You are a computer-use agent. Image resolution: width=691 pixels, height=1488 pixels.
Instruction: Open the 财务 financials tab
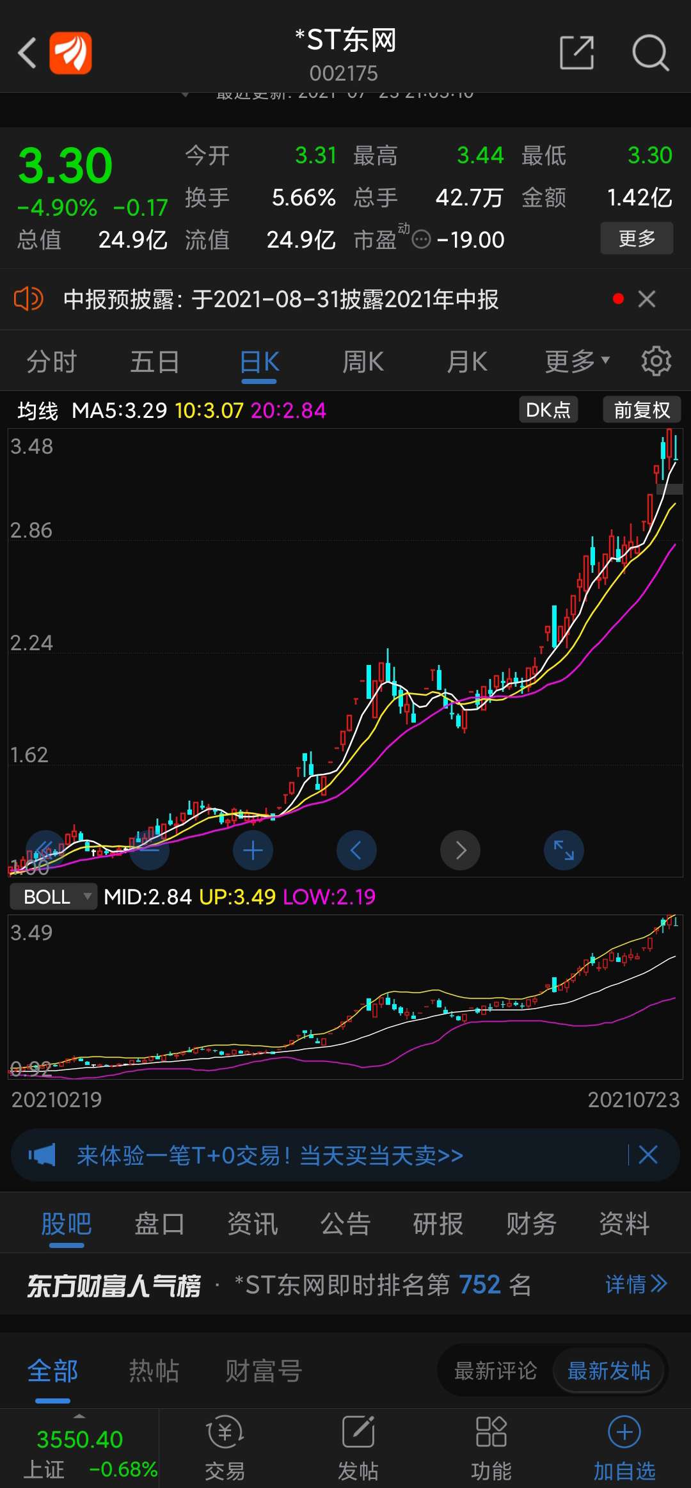(x=531, y=1224)
